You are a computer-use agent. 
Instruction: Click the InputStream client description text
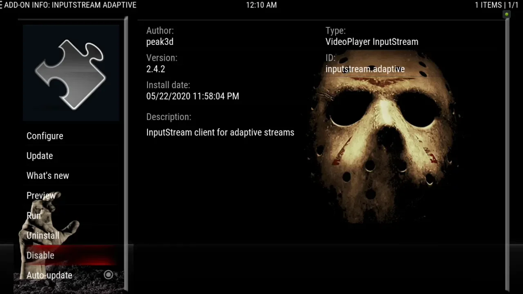[x=220, y=132]
